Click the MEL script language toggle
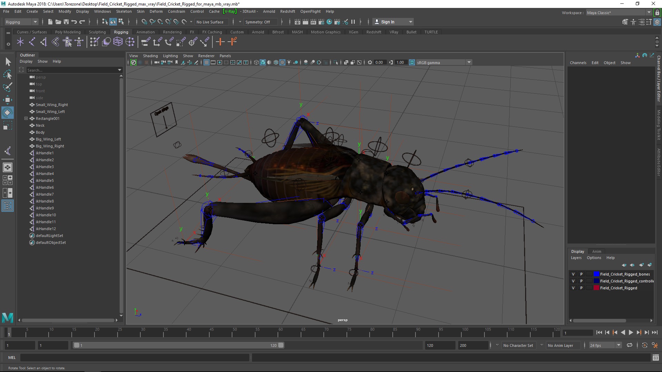This screenshot has height=372, width=662. tap(12, 358)
